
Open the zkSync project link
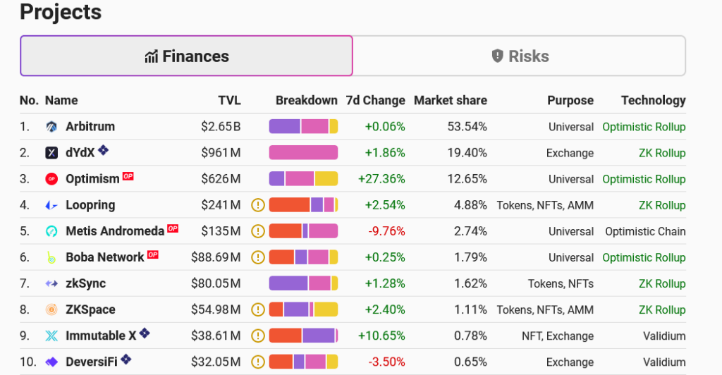tap(85, 283)
